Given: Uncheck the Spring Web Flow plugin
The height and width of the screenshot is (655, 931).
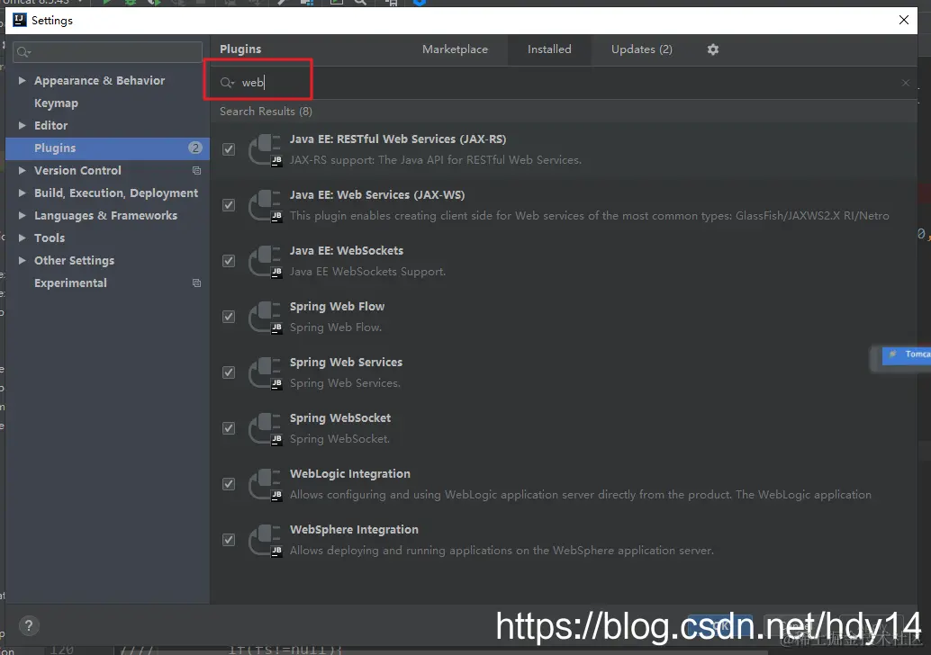Looking at the screenshot, I should tap(229, 317).
